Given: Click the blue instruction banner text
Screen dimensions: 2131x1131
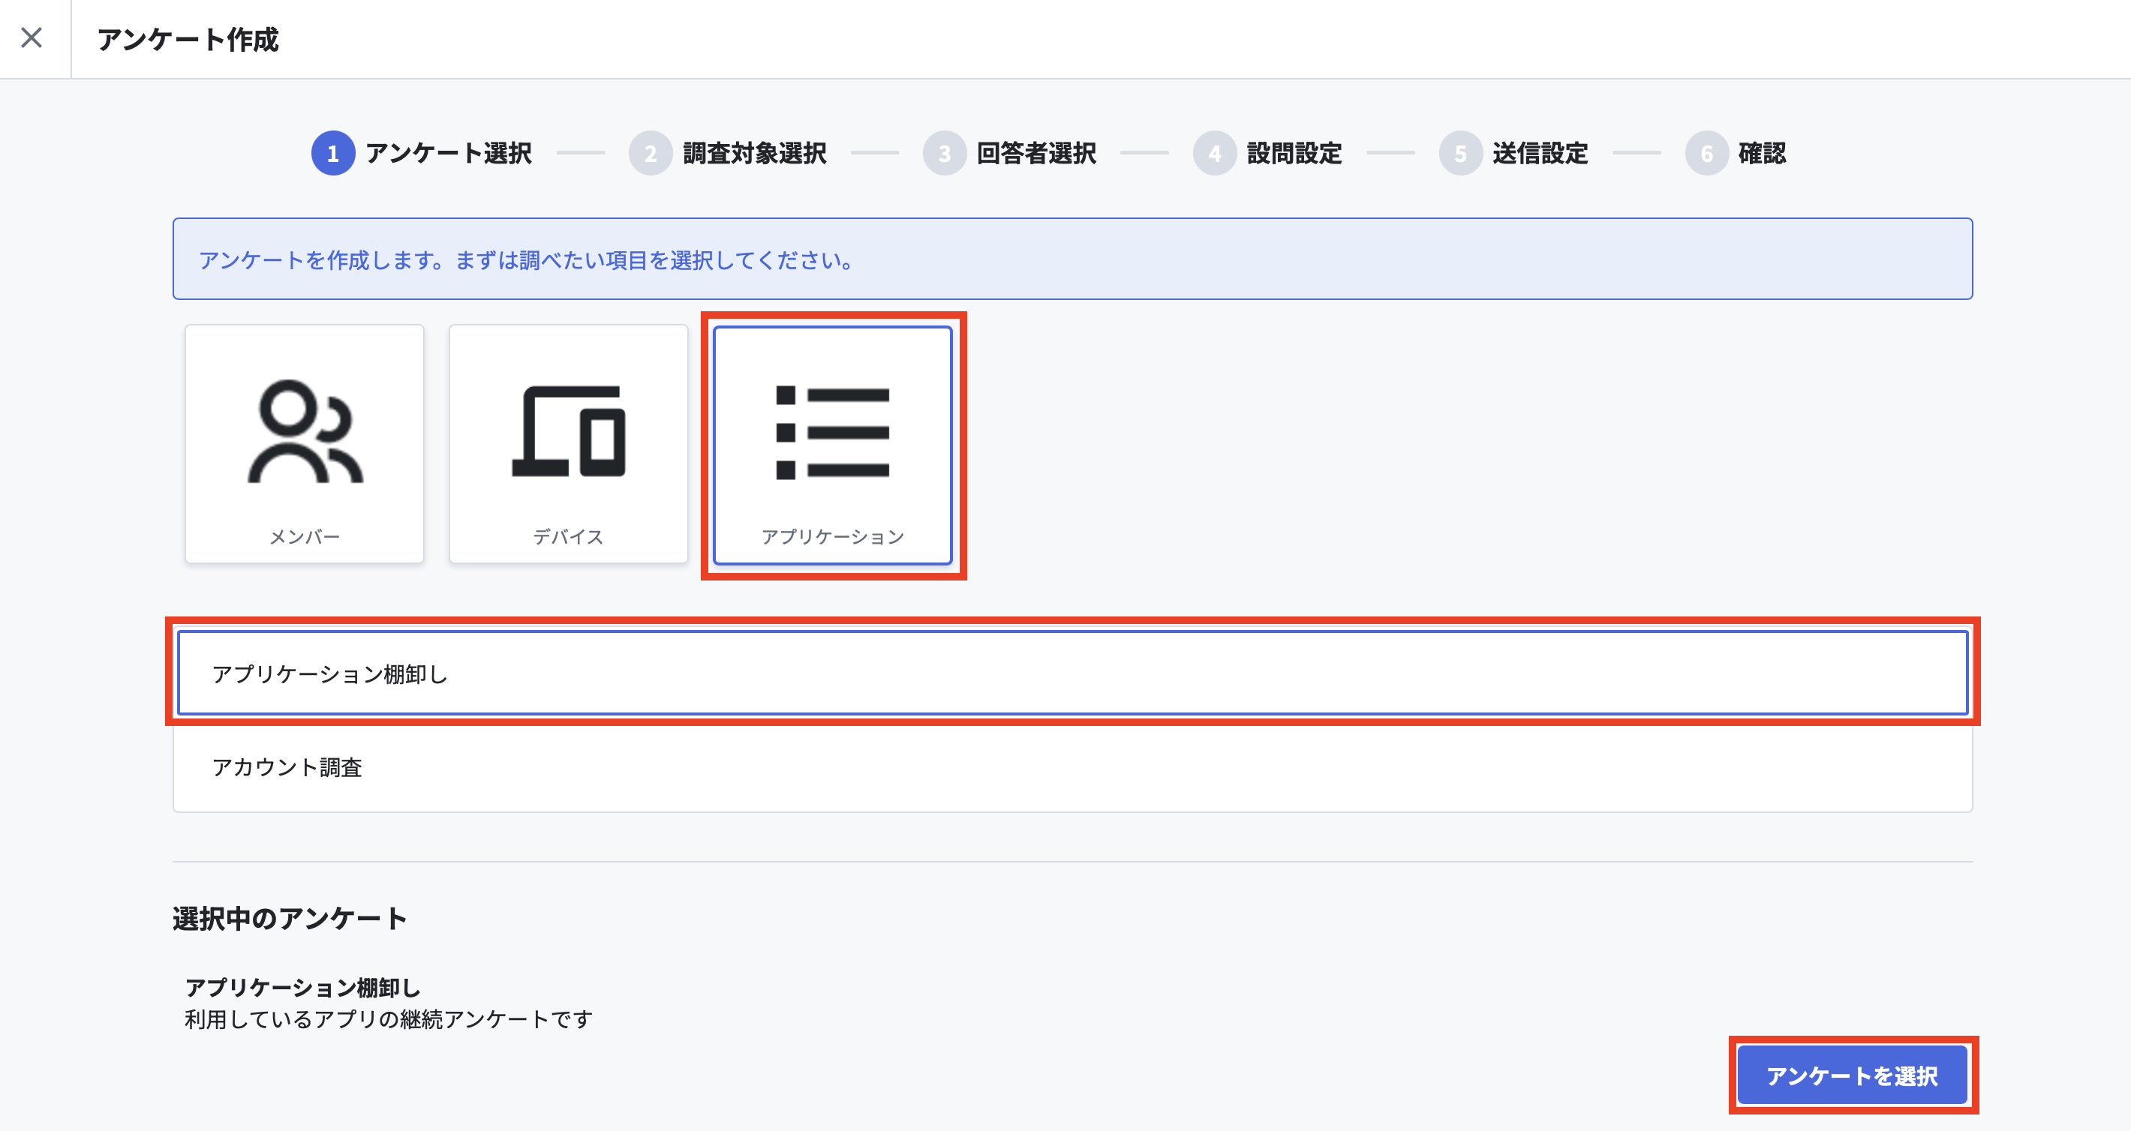Looking at the screenshot, I should point(526,259).
